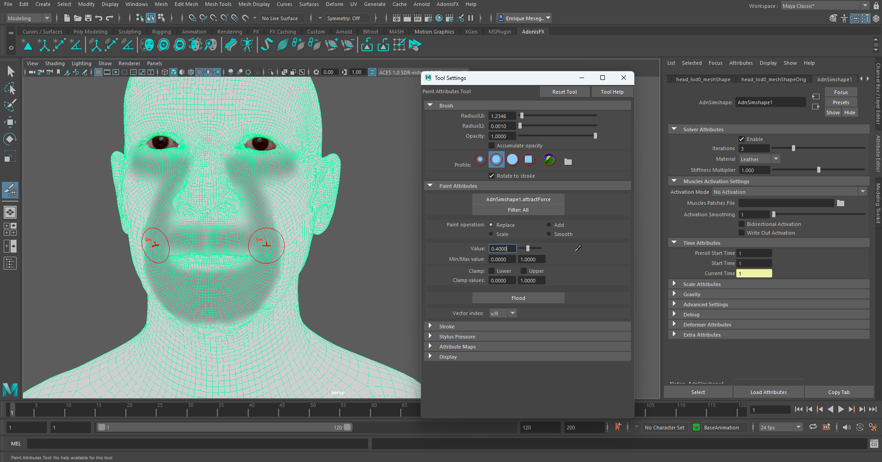Viewport: 882px width, 462px height.
Task: Switch to the Rigging shelf tab
Action: (x=161, y=32)
